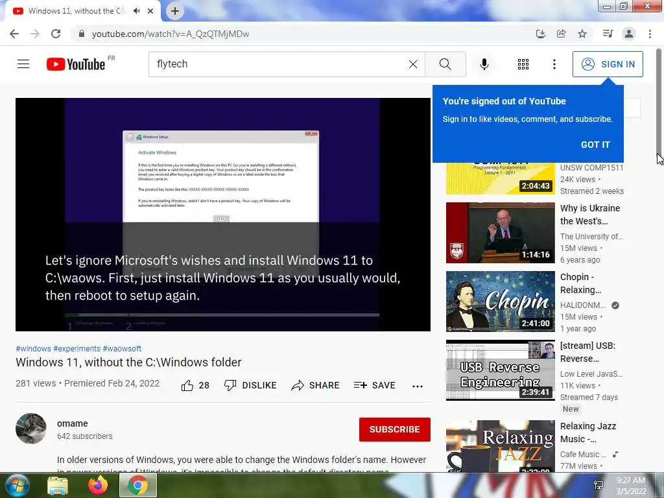
Task: Open the UNSW COMP1511 lecture thumbnail
Action: [x=500, y=178]
